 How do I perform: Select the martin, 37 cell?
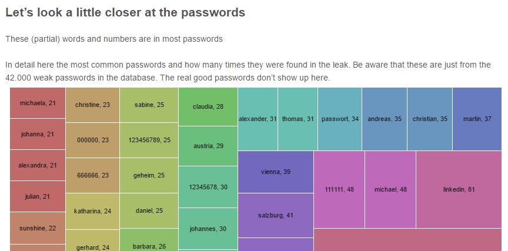click(477, 119)
